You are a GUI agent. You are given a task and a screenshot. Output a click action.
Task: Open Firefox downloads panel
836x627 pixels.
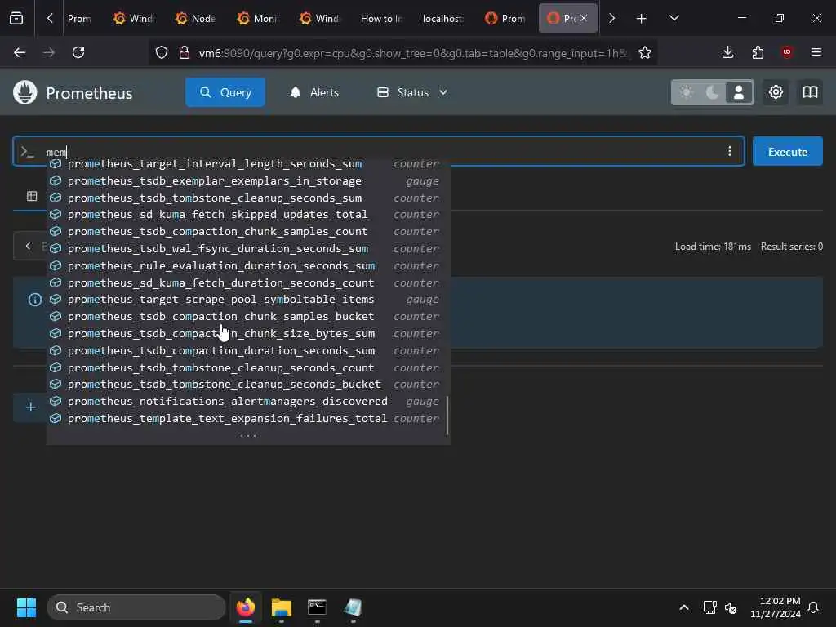[727, 52]
